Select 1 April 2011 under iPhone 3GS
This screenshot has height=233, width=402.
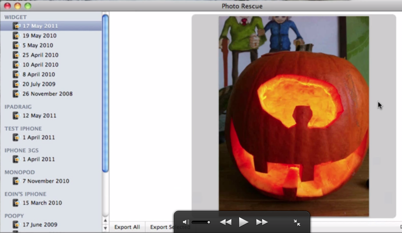pyautogui.click(x=38, y=159)
